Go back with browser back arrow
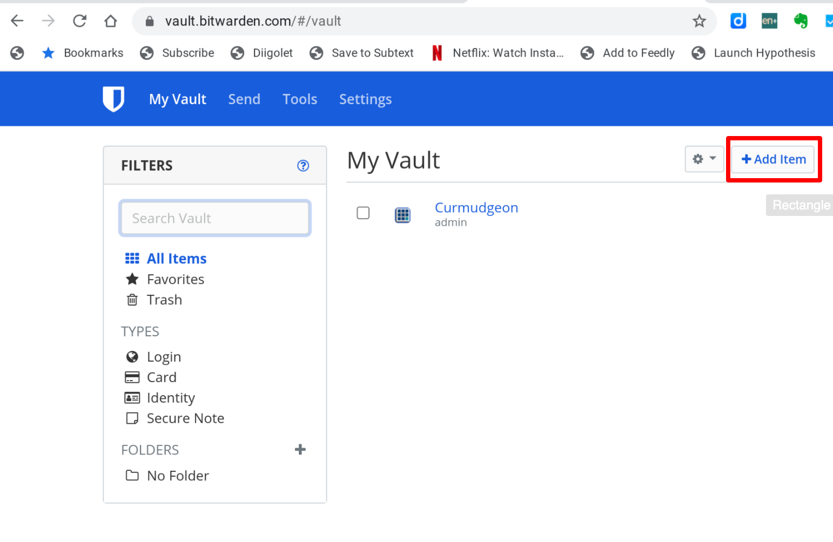Image resolution: width=833 pixels, height=542 pixels. tap(17, 21)
